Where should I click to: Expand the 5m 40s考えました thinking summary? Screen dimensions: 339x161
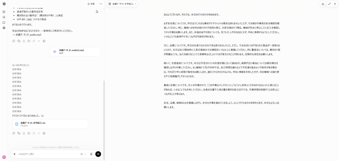(x=21, y=65)
